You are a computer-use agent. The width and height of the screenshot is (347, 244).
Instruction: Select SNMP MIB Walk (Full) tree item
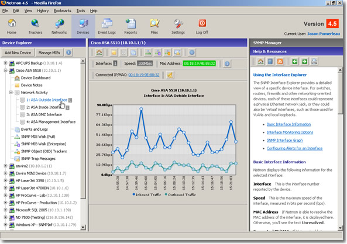[x=38, y=137]
